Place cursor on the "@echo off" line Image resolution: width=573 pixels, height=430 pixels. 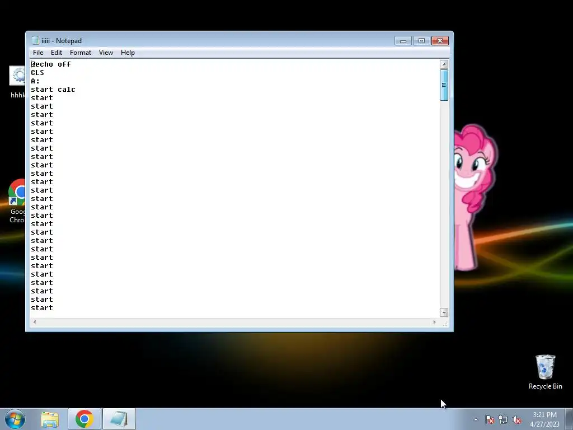click(51, 64)
